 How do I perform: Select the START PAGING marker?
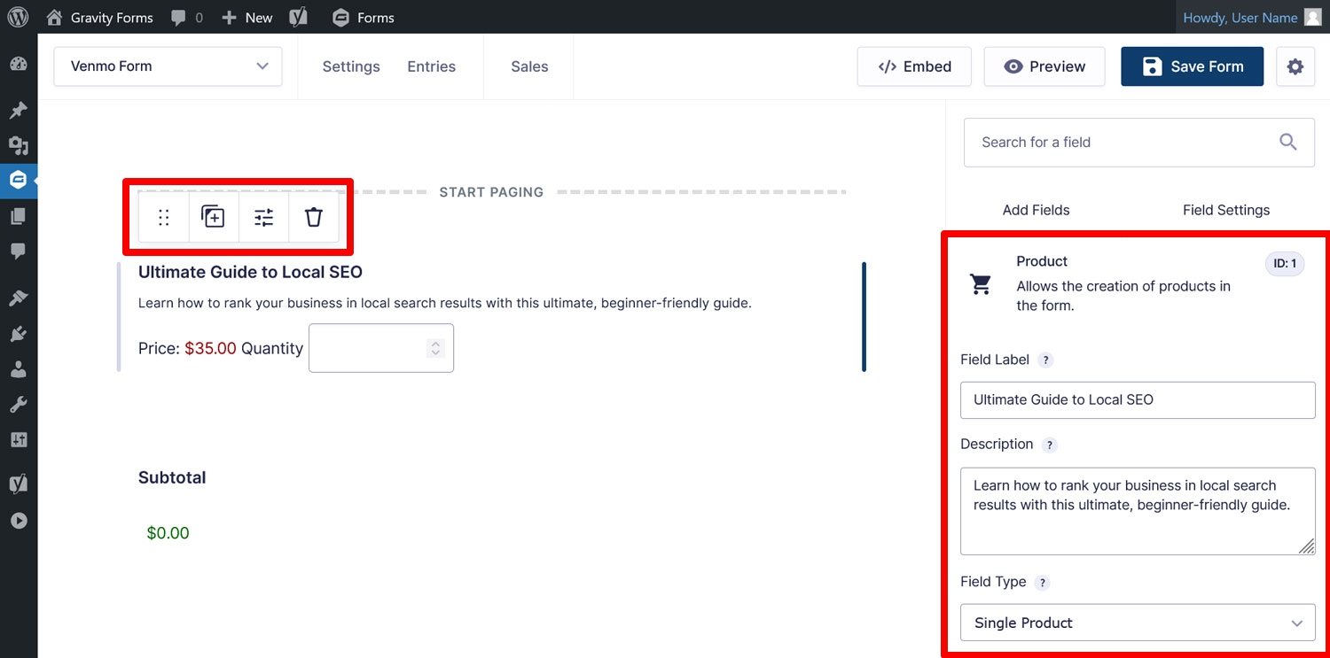(491, 192)
